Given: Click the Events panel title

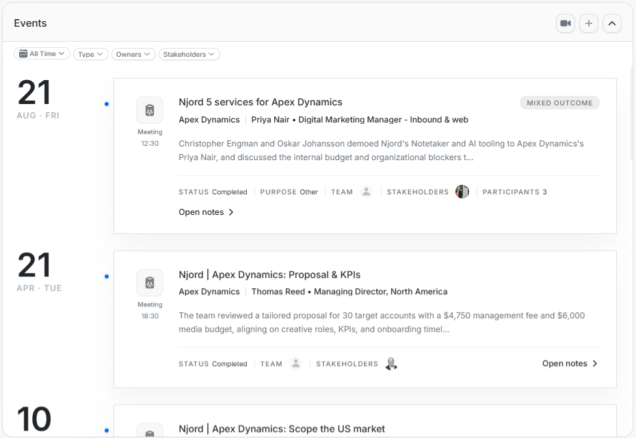Looking at the screenshot, I should [30, 23].
